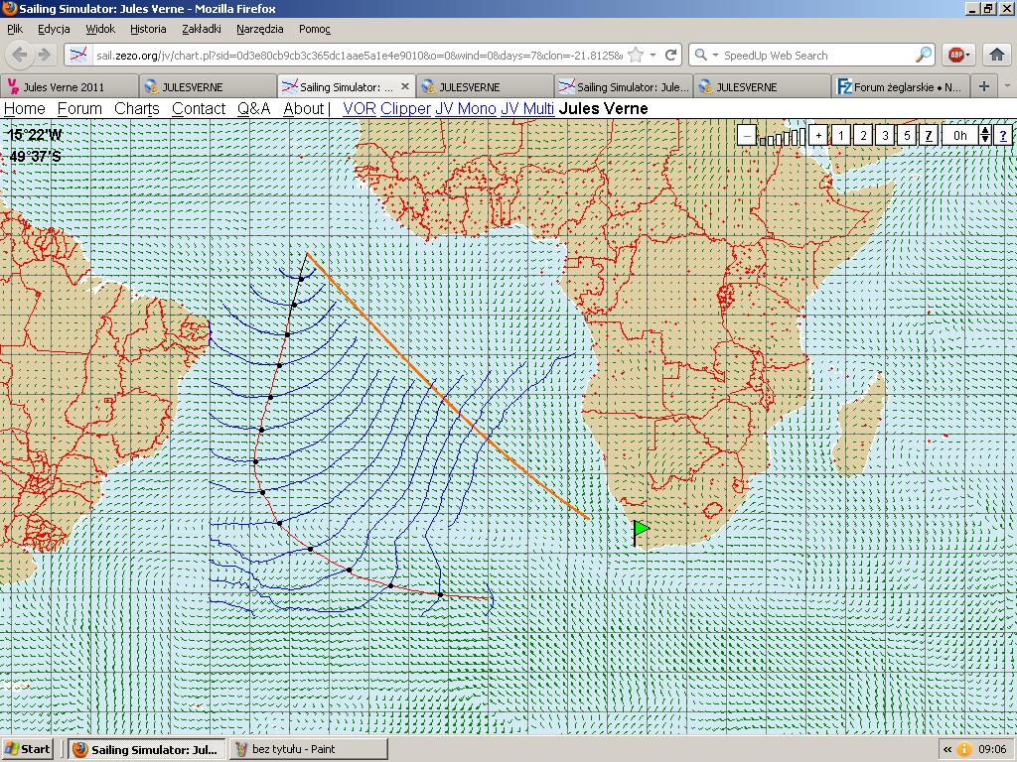Image resolution: width=1017 pixels, height=762 pixels.
Task: Open the search engine dropdown arrow
Action: (x=714, y=57)
